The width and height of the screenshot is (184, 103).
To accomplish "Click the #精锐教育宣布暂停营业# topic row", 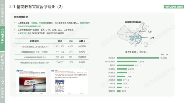I will coord(52,57).
